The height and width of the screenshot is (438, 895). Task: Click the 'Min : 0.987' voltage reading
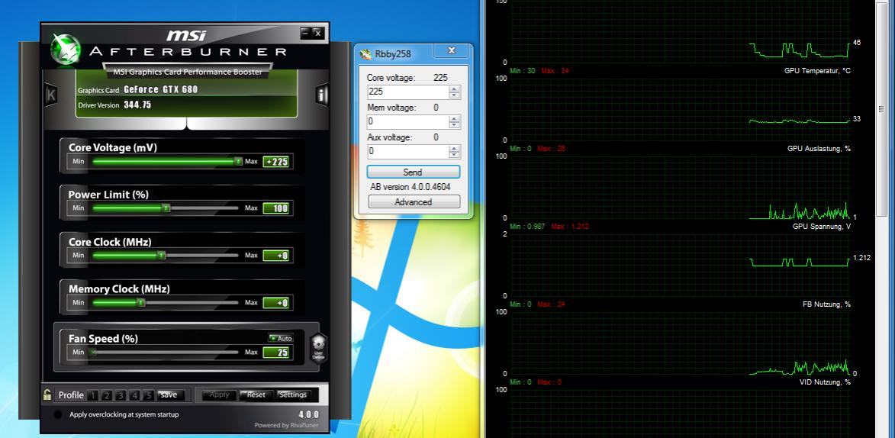tap(527, 227)
